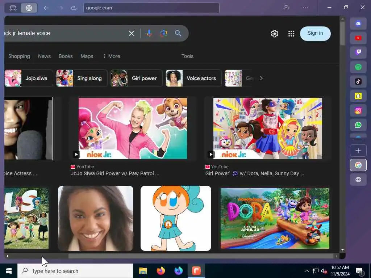The image size is (371, 278).
Task: Switch to the gamepad mode icon
Action: (x=13, y=8)
